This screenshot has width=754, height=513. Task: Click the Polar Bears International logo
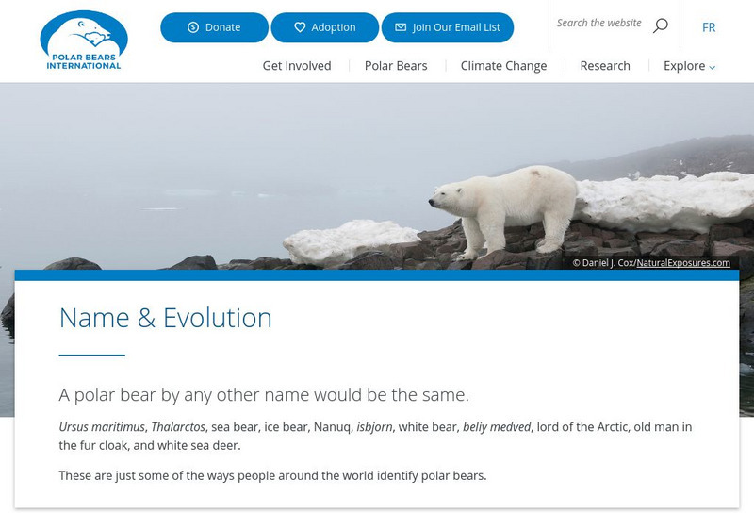point(84,40)
